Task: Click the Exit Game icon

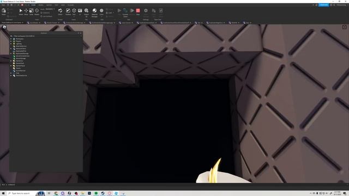Action: coord(161,11)
